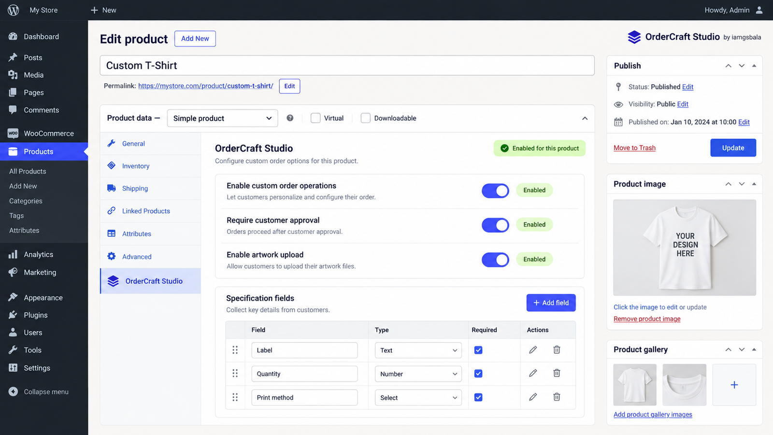
Task: Click the Analytics bar chart icon
Action: pyautogui.click(x=13, y=254)
